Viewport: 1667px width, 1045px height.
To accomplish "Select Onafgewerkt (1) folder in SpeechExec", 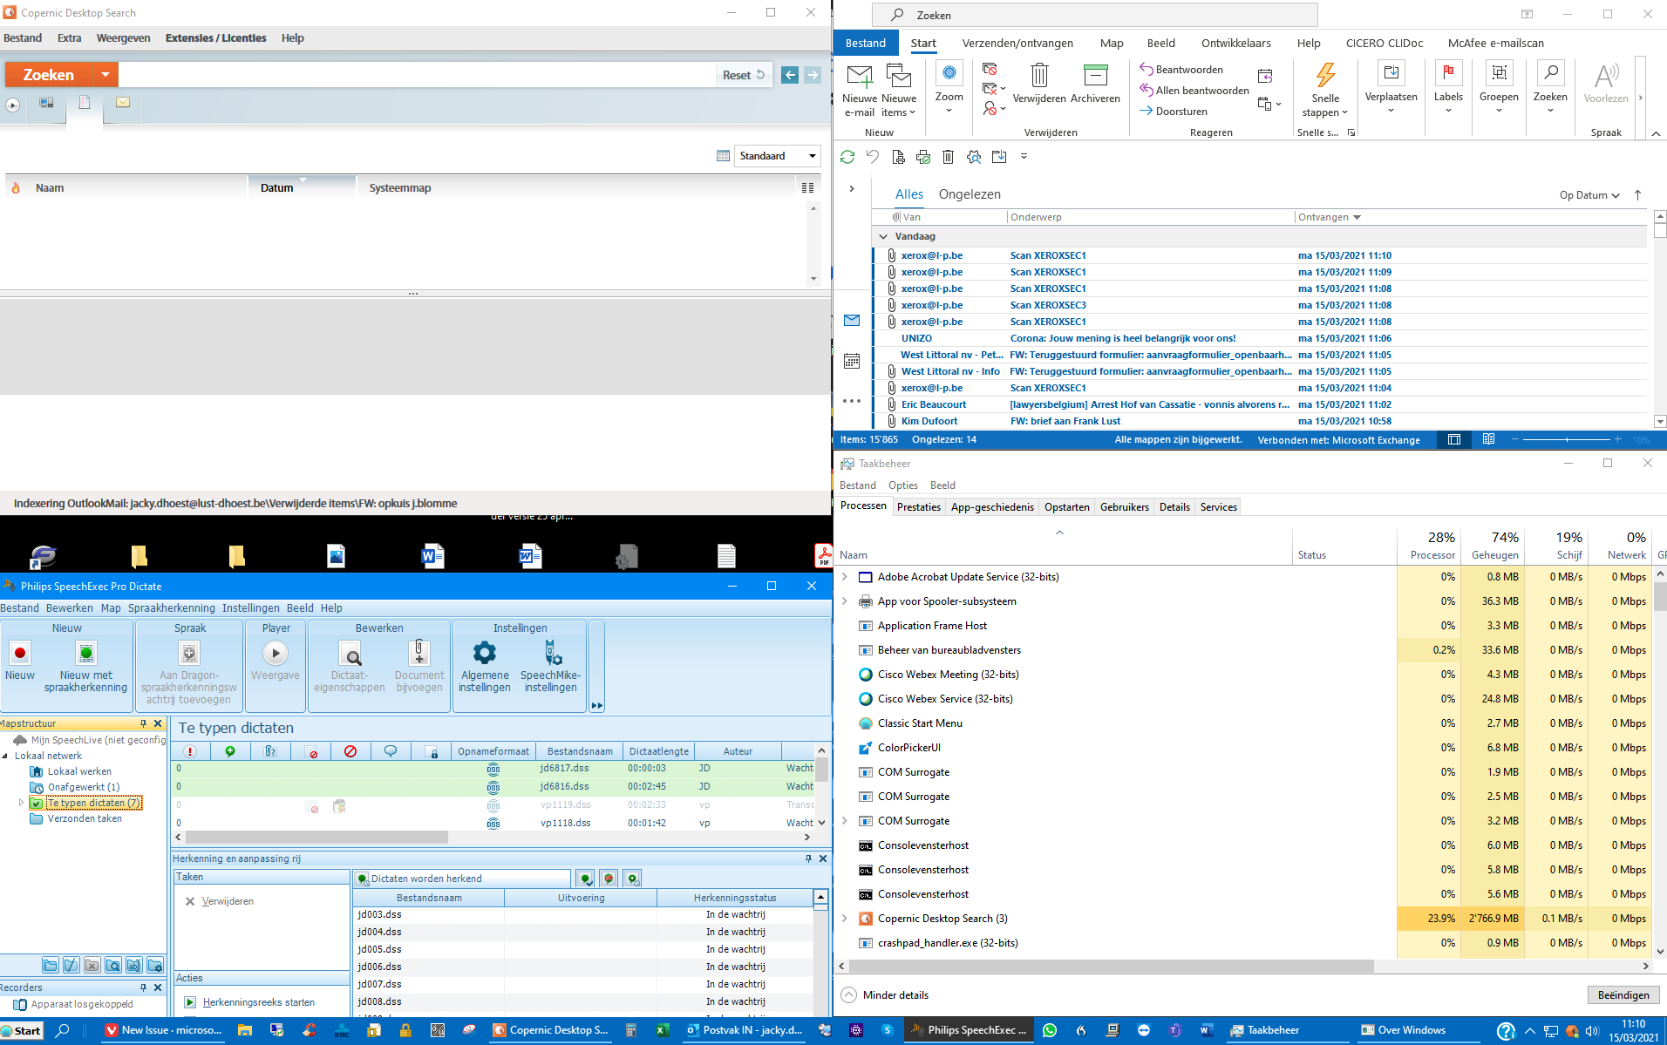I will pyautogui.click(x=83, y=787).
